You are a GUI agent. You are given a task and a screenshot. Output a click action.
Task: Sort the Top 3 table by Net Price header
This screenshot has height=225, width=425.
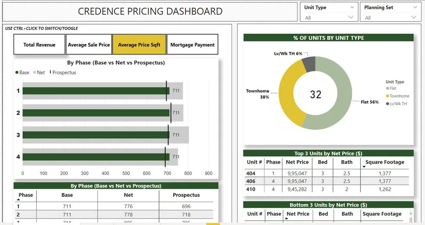tap(297, 162)
